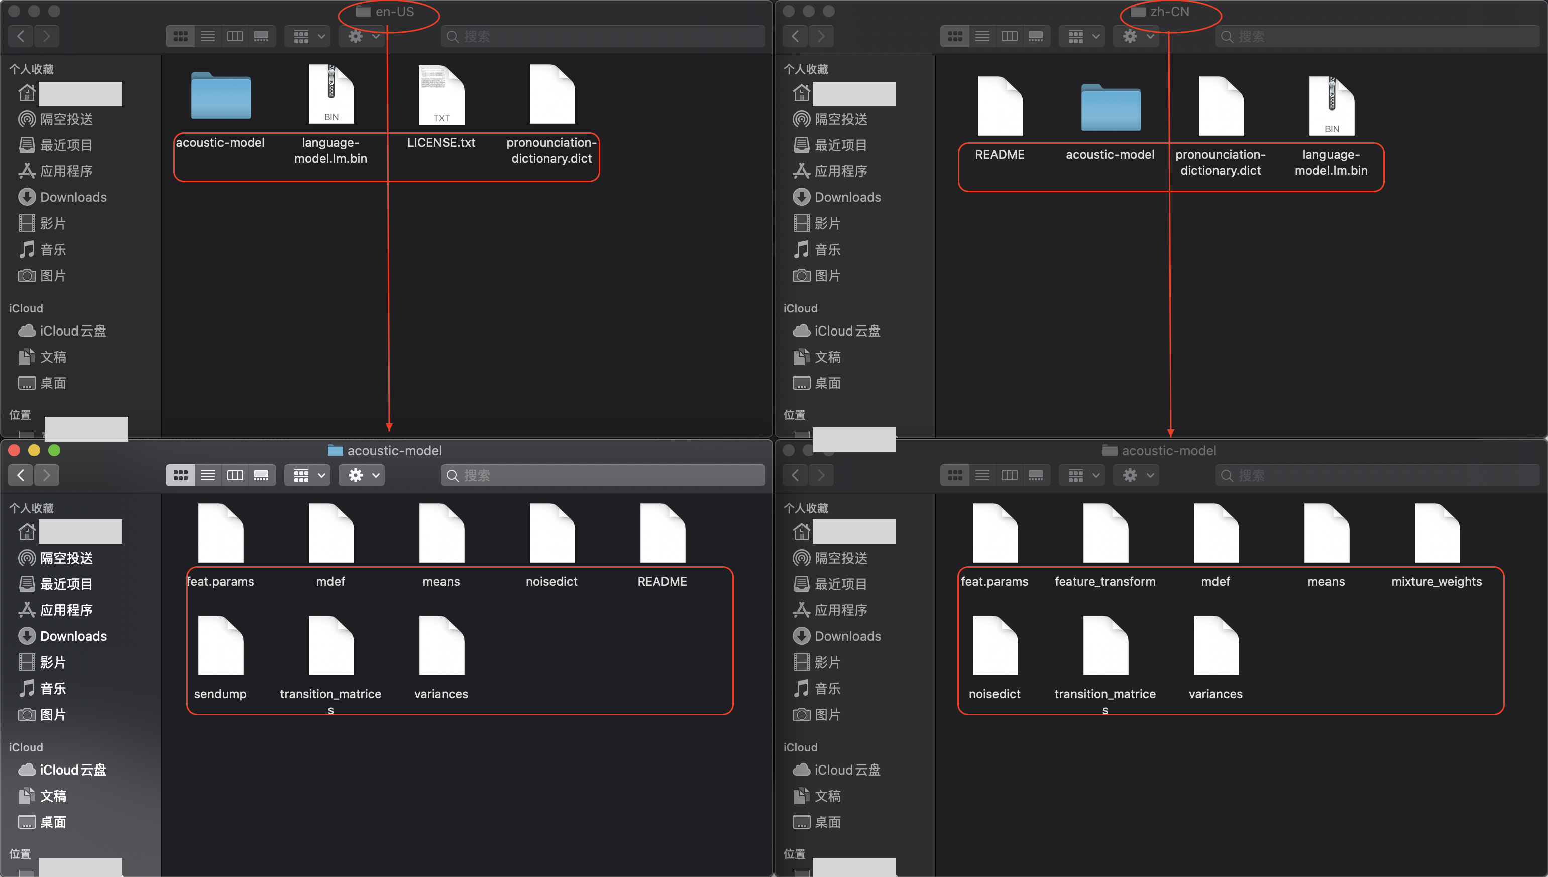Select the LICENSE.txt file icon
The height and width of the screenshot is (877, 1548).
[x=441, y=95]
